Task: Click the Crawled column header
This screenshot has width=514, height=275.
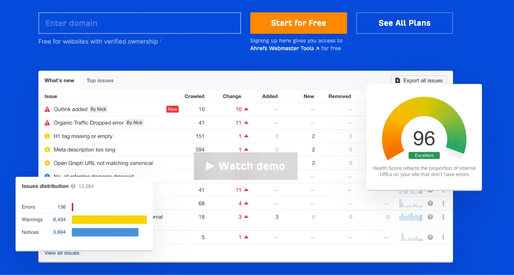Action: coord(194,96)
